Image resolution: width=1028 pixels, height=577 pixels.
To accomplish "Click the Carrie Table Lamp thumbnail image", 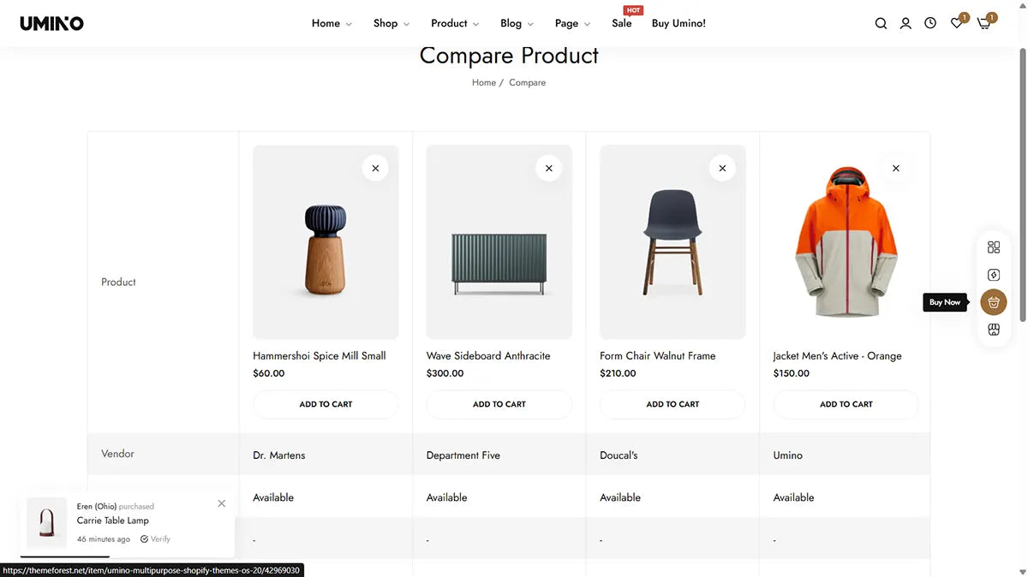I will 46,520.
